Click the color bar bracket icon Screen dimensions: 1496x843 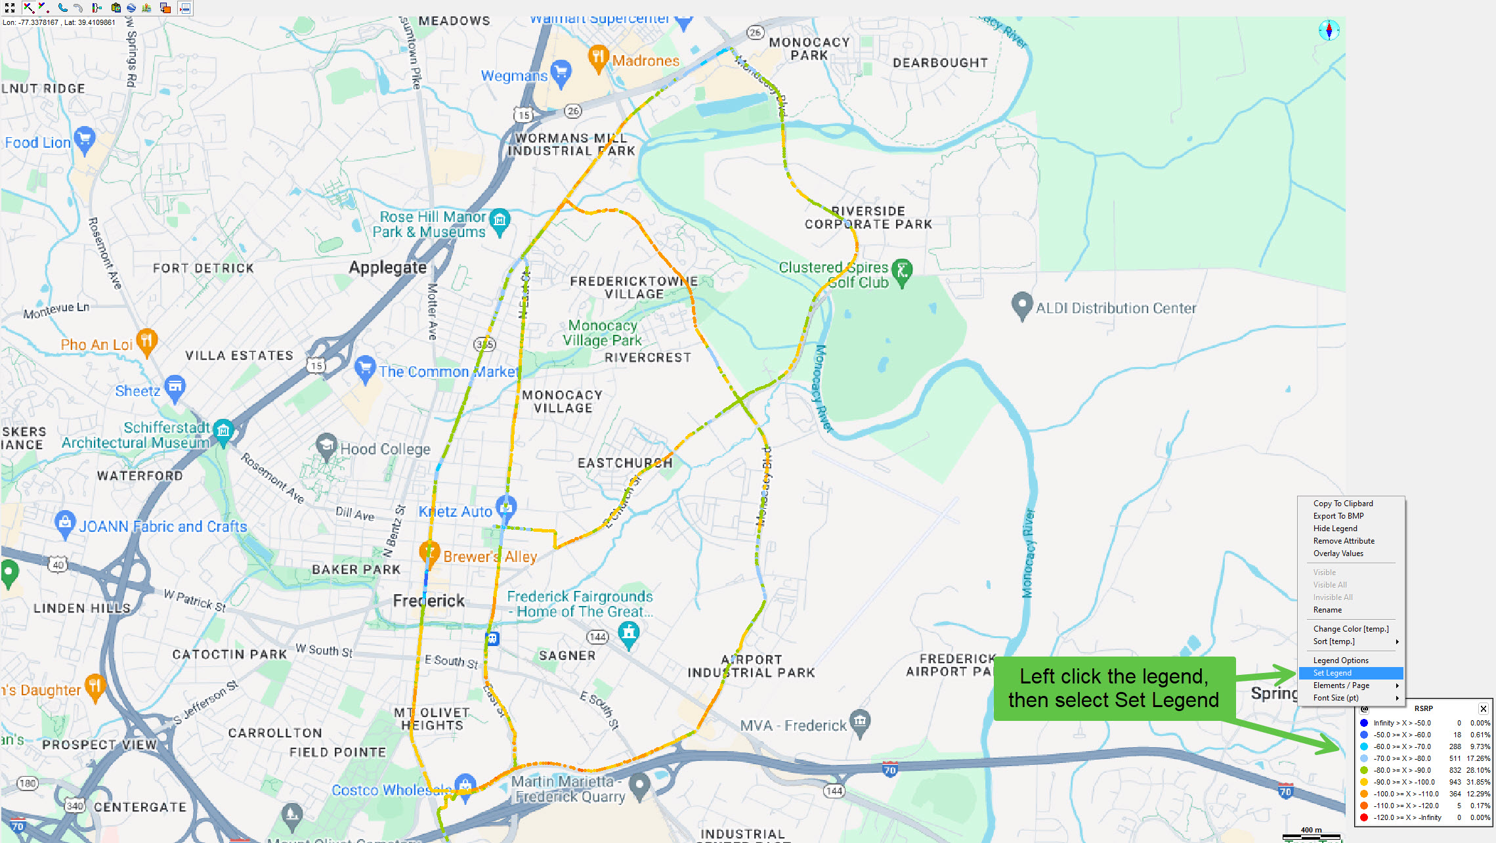[96, 8]
